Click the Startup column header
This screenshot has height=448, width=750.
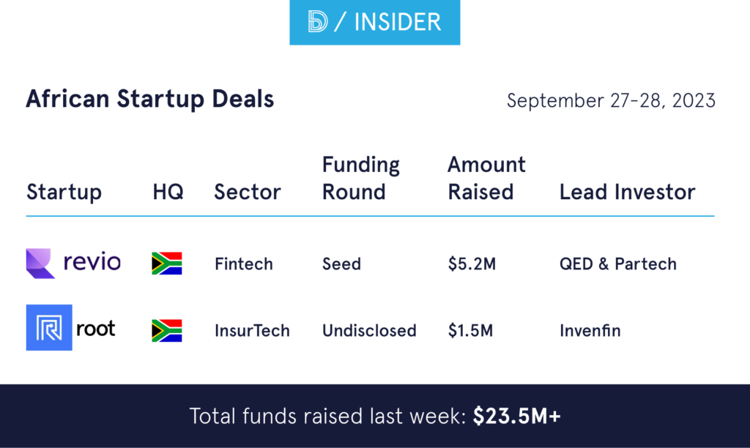coord(64,193)
